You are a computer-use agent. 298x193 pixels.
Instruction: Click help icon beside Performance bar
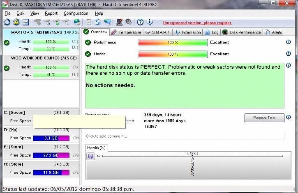click(x=288, y=42)
